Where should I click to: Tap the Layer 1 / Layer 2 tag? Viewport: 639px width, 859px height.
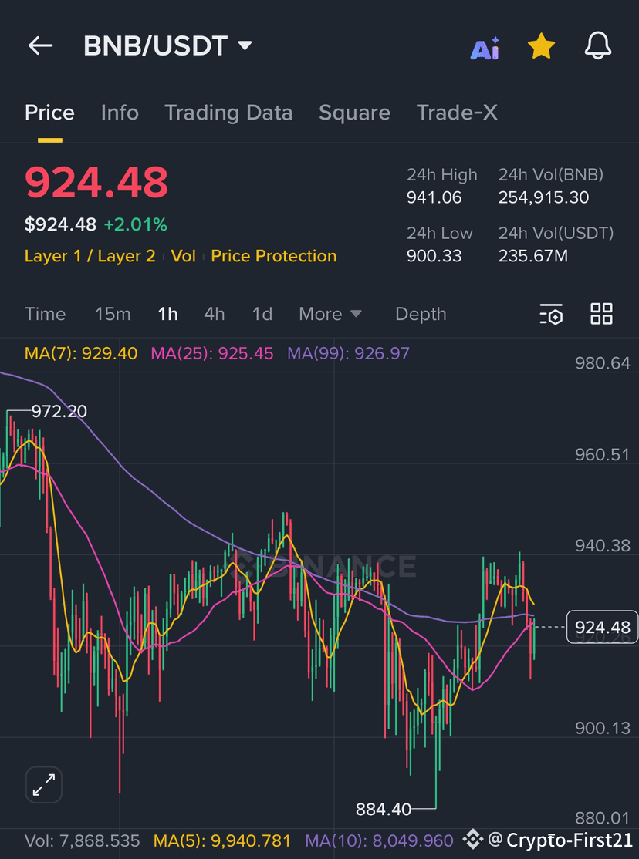tap(90, 255)
